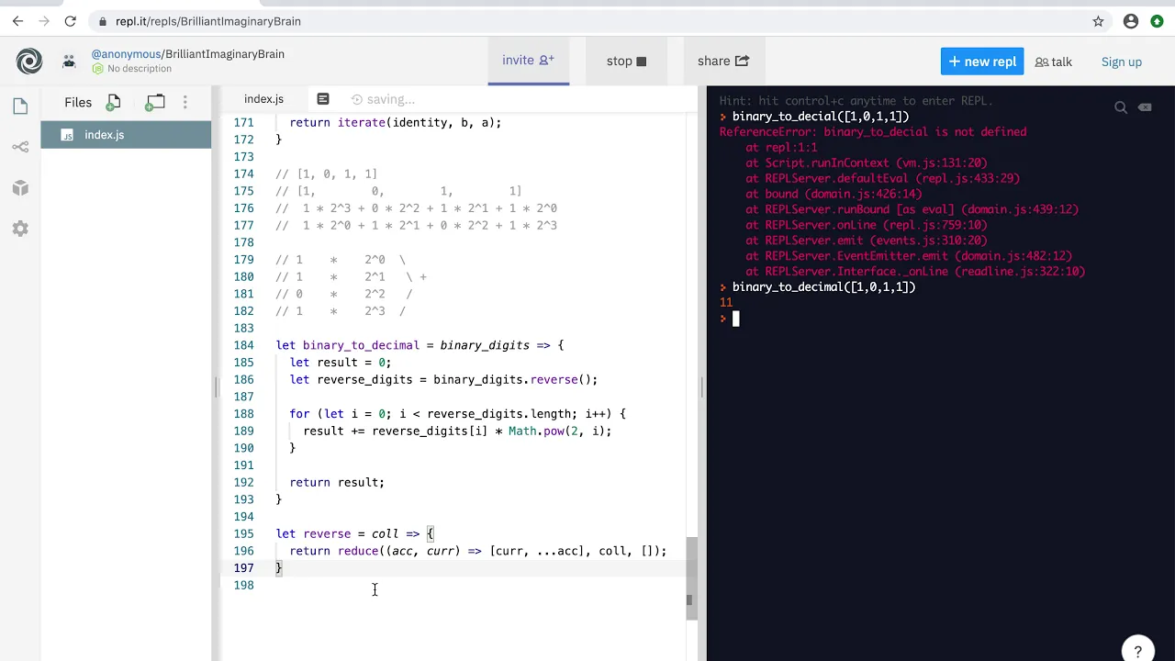Screen dimensions: 1175x661
Task: Open the talk link
Action: click(x=1053, y=62)
